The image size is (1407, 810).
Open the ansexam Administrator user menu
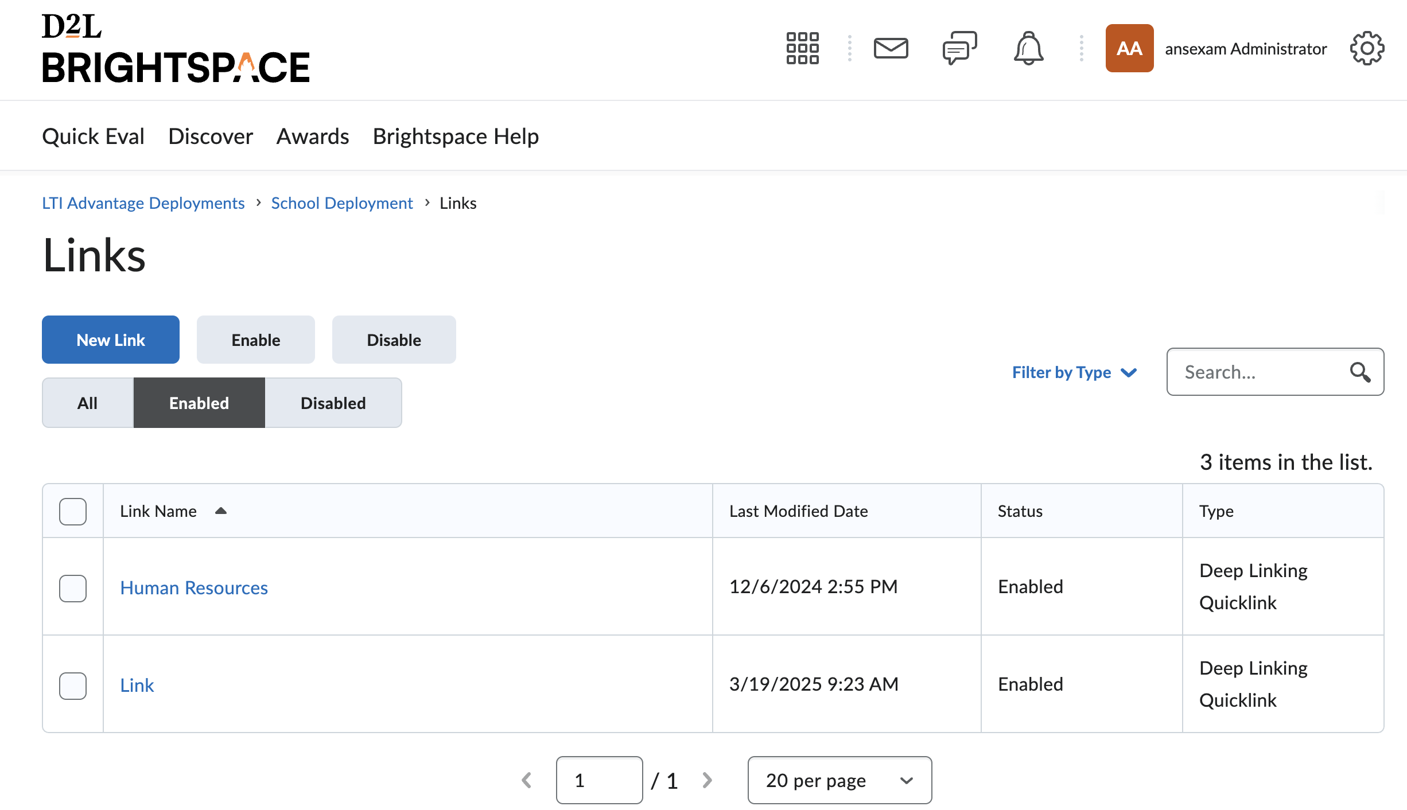coord(1216,48)
